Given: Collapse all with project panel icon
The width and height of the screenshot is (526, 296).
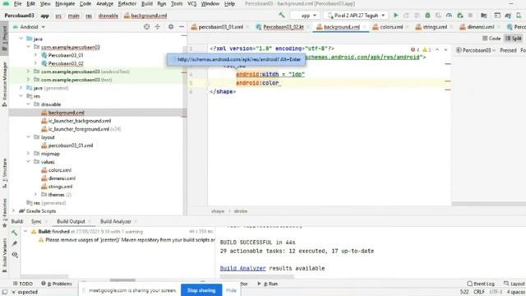Looking at the screenshot, I should [158, 27].
